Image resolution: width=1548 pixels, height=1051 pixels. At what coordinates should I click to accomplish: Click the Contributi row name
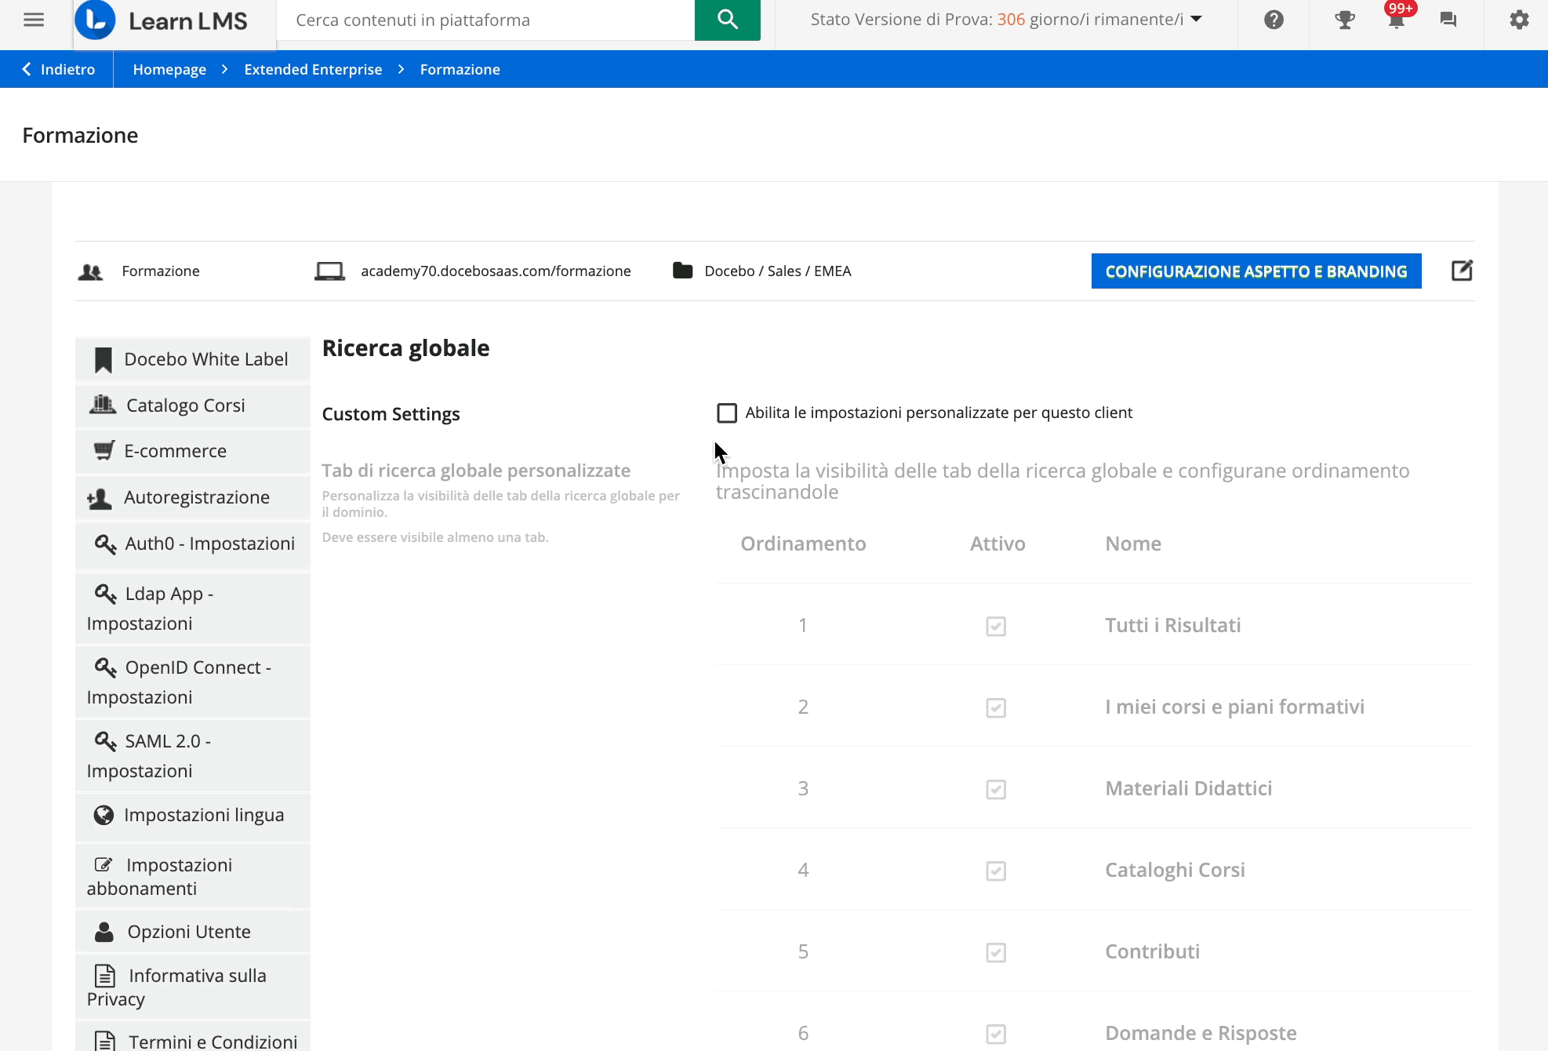tap(1152, 951)
